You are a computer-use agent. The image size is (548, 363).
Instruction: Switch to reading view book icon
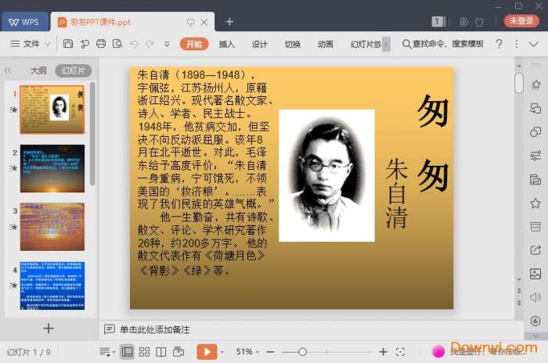160,352
